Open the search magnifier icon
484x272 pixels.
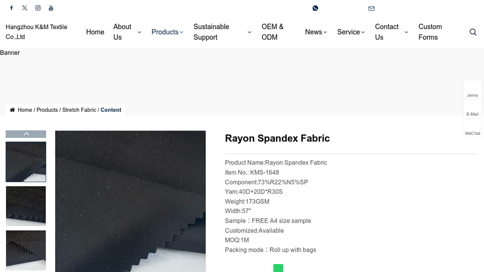(x=473, y=32)
